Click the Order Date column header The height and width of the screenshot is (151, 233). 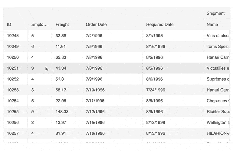[x=96, y=24]
